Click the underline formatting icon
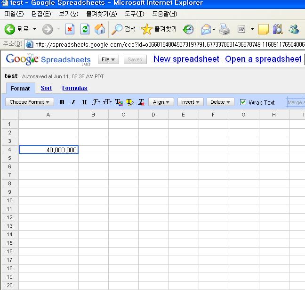The image size is (305, 290). coord(84,102)
